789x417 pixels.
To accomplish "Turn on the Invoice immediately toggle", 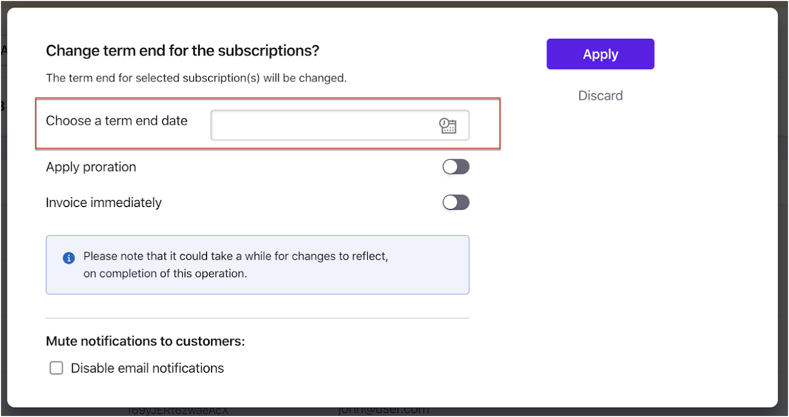I will [456, 203].
